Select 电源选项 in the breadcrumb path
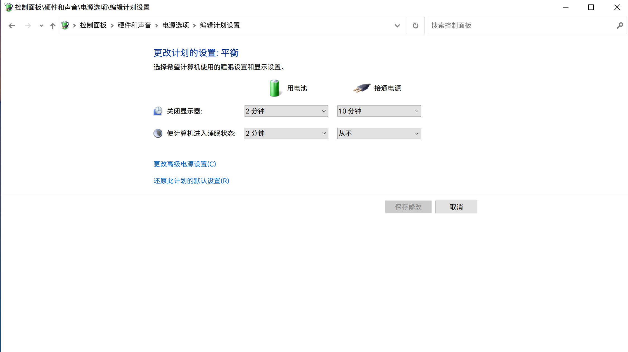The image size is (628, 352). pyautogui.click(x=175, y=25)
